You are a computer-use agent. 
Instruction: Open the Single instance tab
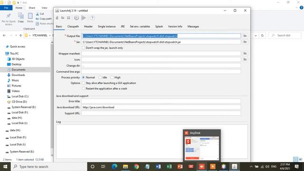click(x=106, y=27)
